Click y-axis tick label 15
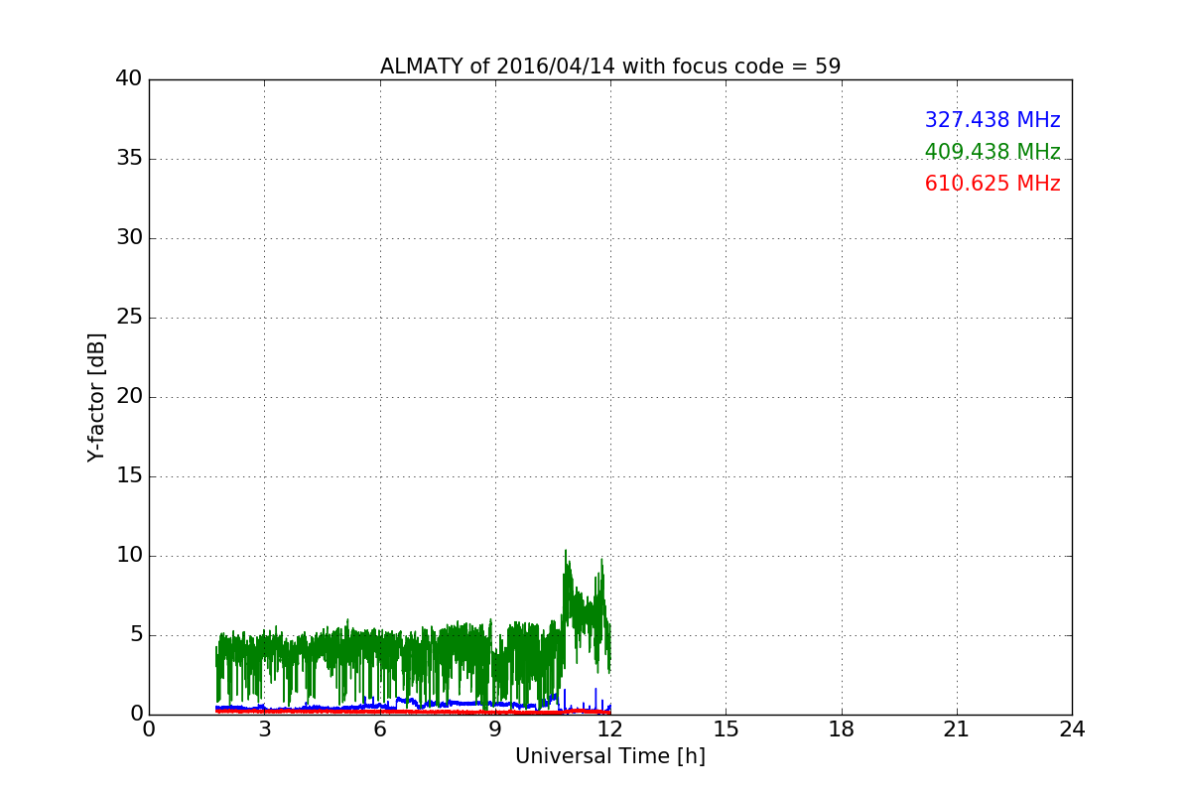Viewport: 1191px width, 794px height. tap(129, 476)
